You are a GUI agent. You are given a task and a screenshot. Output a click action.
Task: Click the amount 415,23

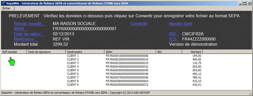coord(197,81)
